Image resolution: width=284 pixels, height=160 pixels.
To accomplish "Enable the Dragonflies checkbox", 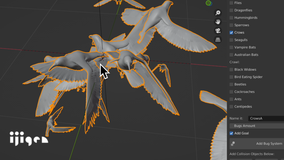I will [231, 10].
